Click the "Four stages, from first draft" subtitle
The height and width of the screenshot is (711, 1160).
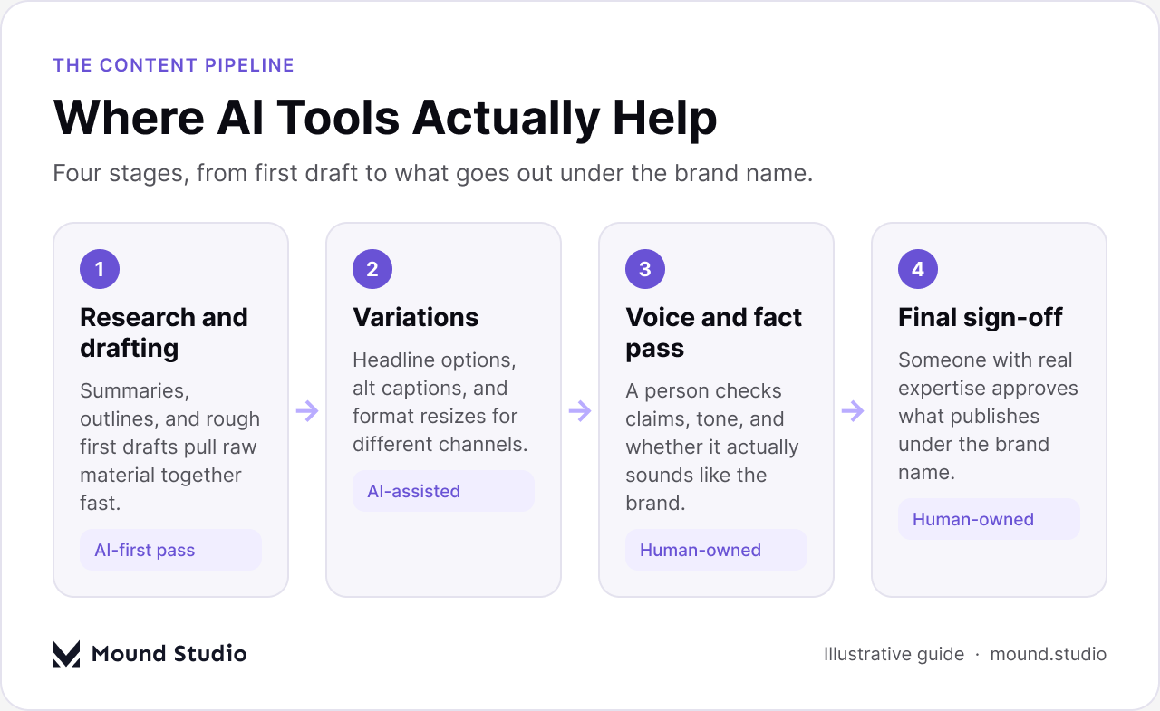[433, 173]
